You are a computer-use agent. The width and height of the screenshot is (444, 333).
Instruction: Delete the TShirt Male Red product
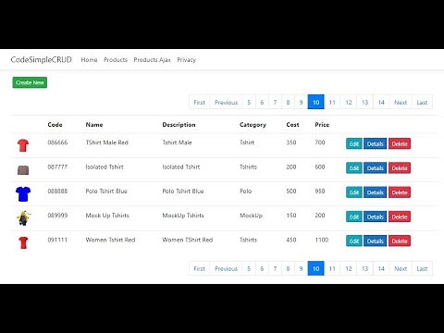(400, 143)
